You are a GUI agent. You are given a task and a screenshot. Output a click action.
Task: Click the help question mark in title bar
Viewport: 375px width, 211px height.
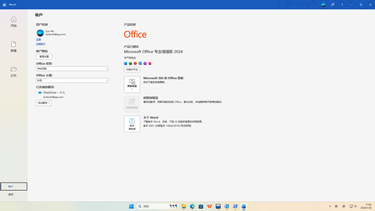pos(342,5)
